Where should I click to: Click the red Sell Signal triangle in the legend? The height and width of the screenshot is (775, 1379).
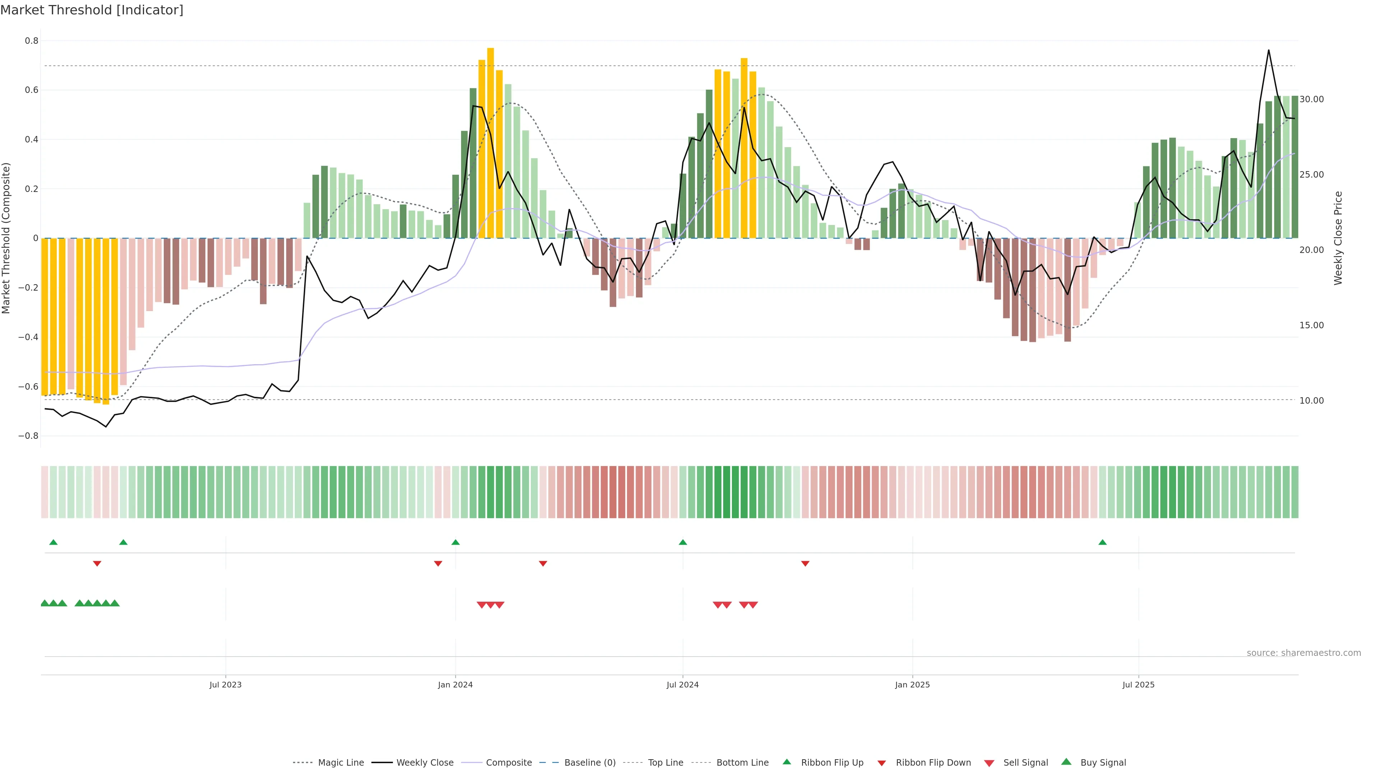point(989,763)
